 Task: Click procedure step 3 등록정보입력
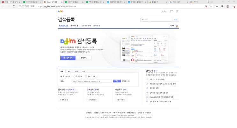tap(154, 88)
